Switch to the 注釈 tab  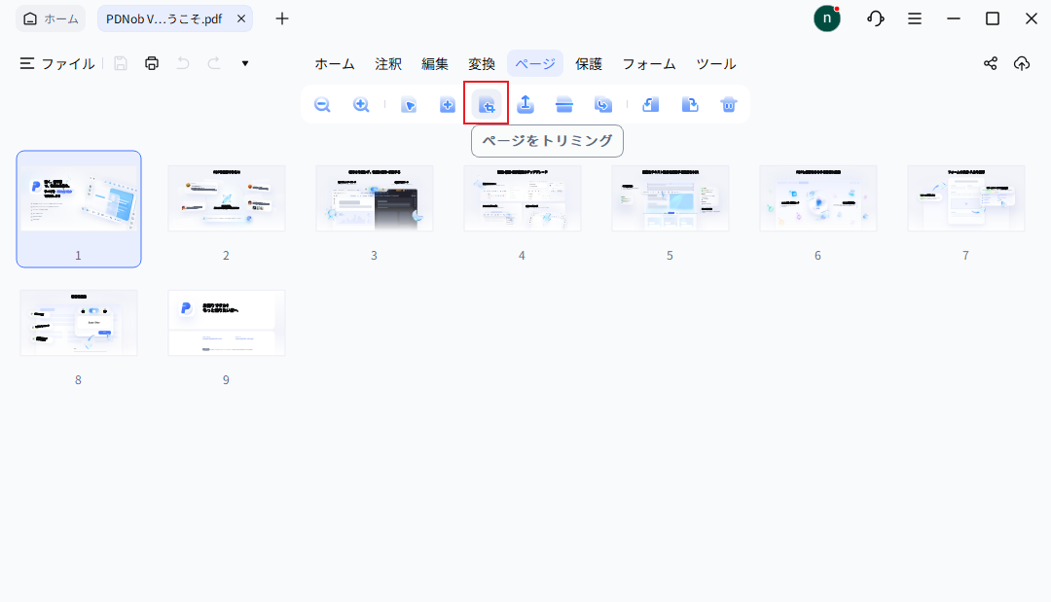(x=387, y=63)
